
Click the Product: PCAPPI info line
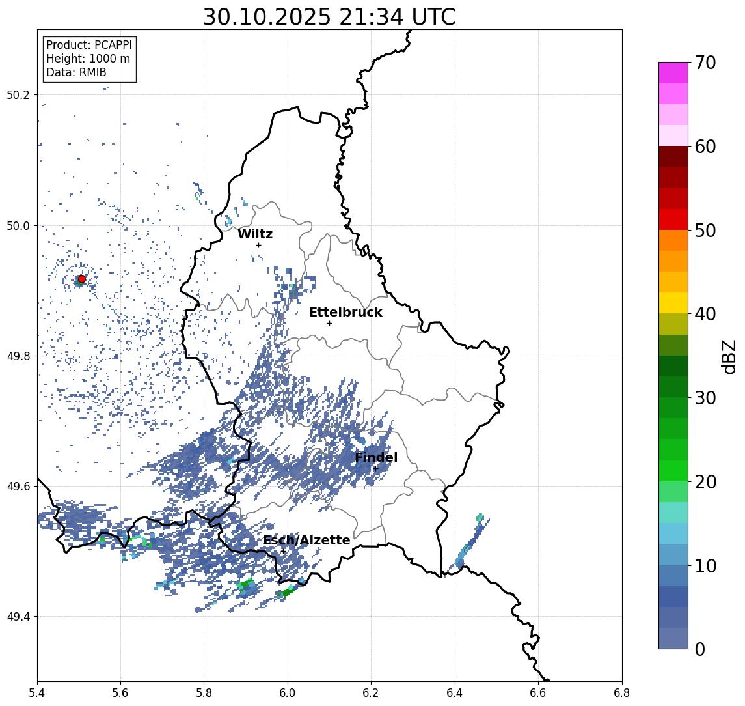point(89,45)
